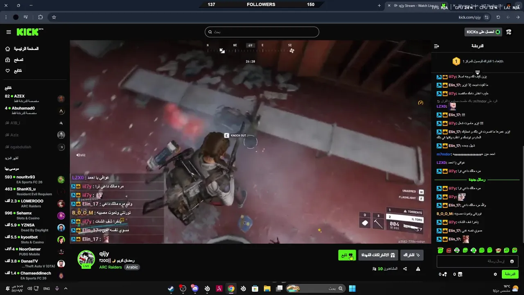Open recommended channel YZNSA
Screen dimensions: 524x295
[x=35, y=227]
